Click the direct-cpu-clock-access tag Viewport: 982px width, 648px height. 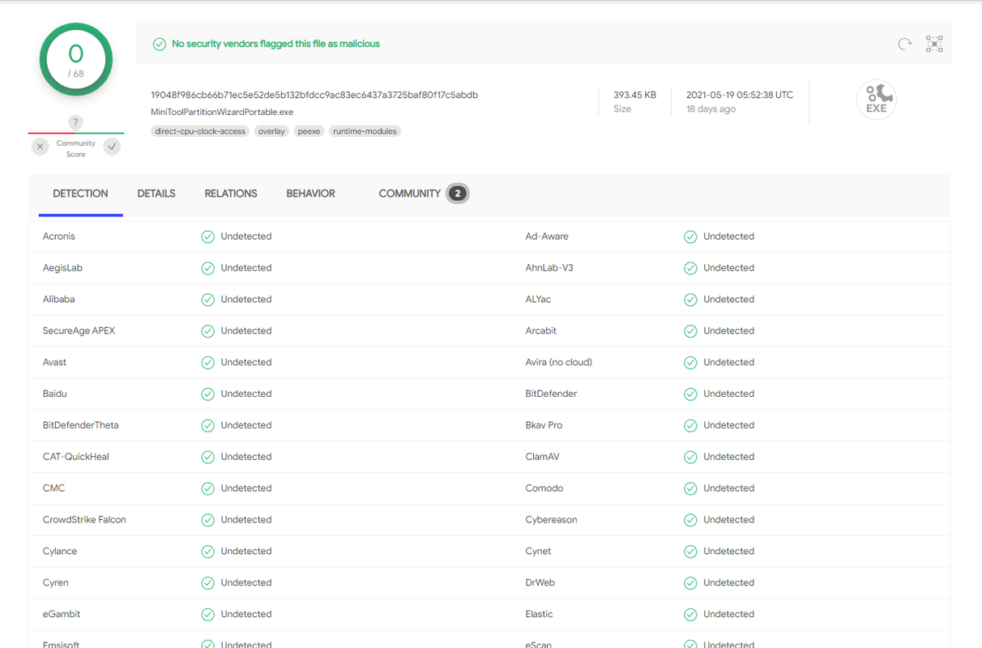point(200,131)
